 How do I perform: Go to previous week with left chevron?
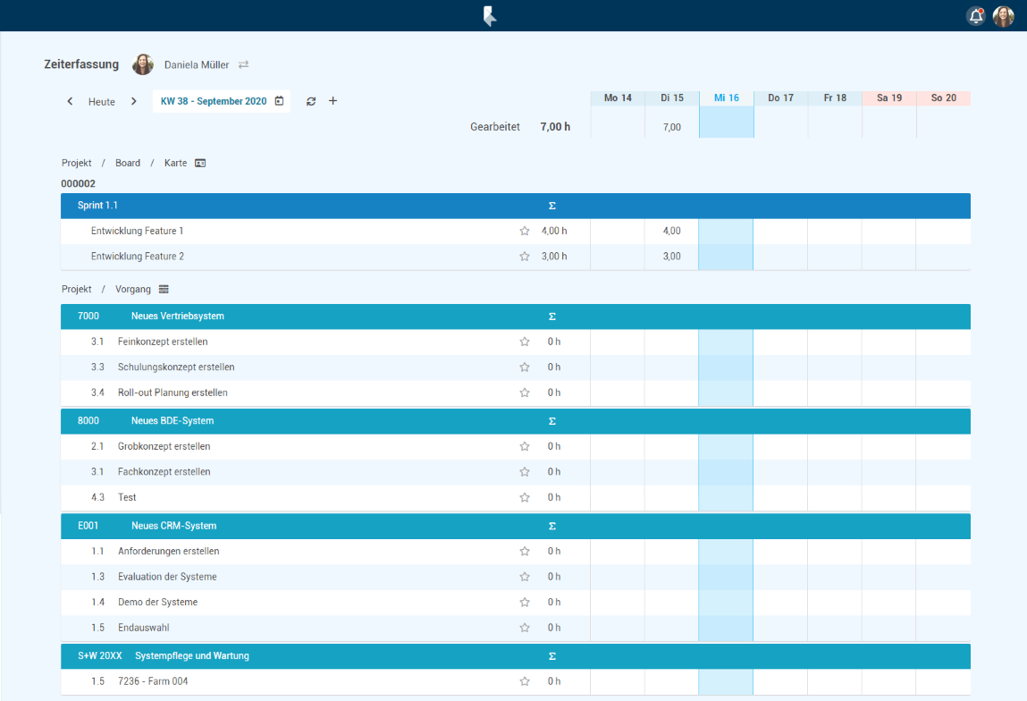click(x=70, y=101)
